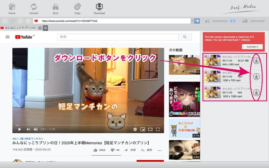The width and height of the screenshot is (269, 168).
Task: Go forward in the built-in browser
Action: coord(13,21)
